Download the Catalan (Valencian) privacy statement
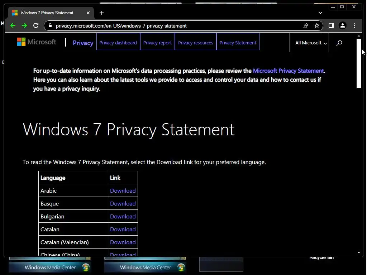Screen dimensions: 367x275 (x=123, y=242)
